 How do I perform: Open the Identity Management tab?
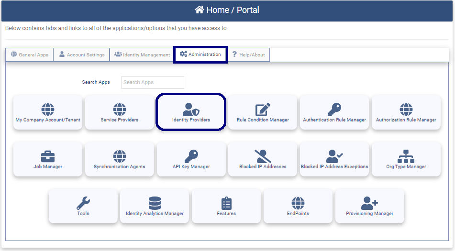(142, 55)
